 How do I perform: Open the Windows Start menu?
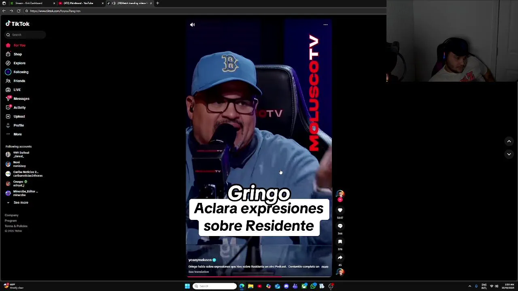(x=187, y=286)
